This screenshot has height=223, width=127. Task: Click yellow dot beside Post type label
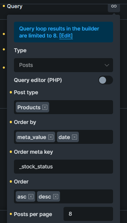point(11,92)
